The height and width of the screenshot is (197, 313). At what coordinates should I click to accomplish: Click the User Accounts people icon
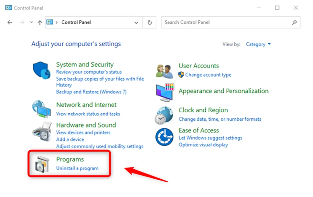[165, 71]
